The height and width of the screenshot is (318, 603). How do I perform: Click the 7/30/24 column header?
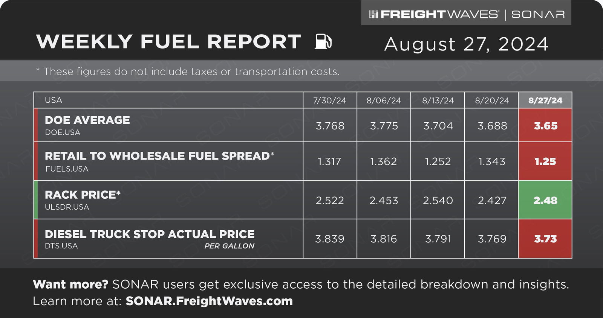tap(330, 100)
